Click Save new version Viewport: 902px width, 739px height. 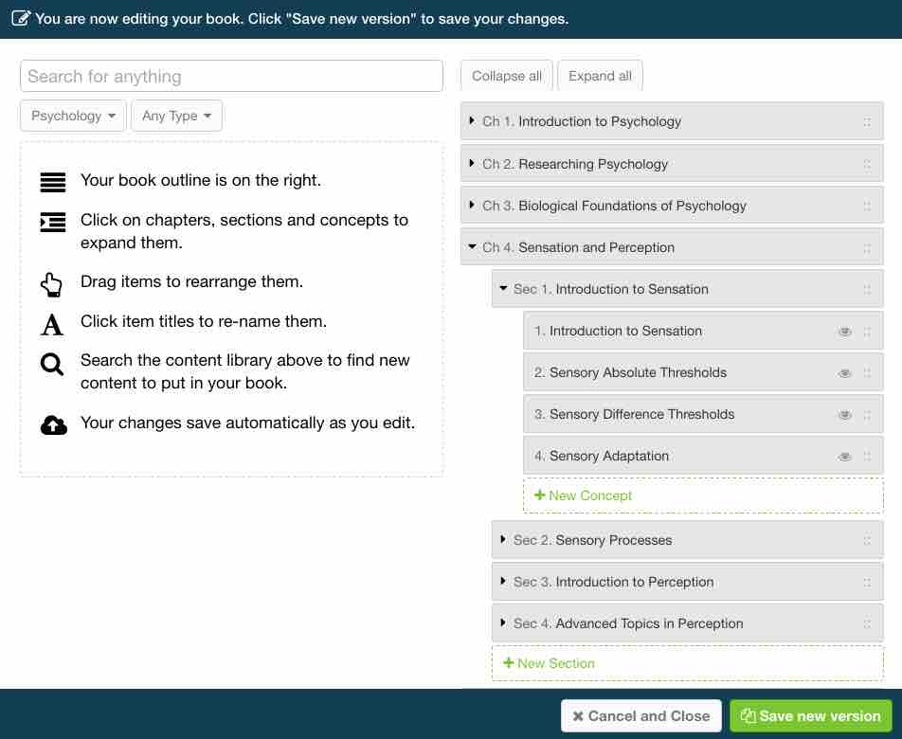(x=810, y=716)
